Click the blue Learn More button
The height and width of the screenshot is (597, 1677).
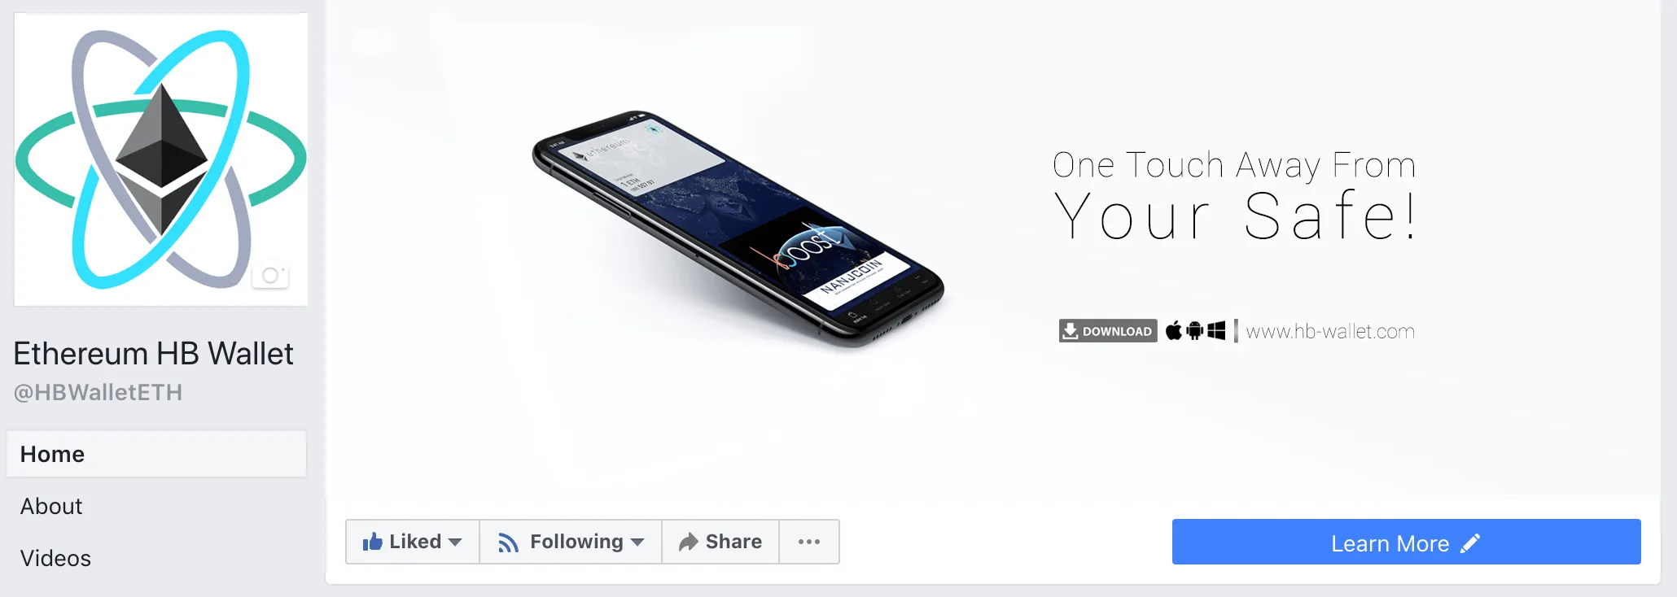(x=1406, y=542)
